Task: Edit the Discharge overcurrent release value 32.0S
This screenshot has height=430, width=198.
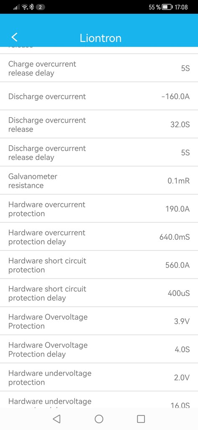Action: pos(180,124)
